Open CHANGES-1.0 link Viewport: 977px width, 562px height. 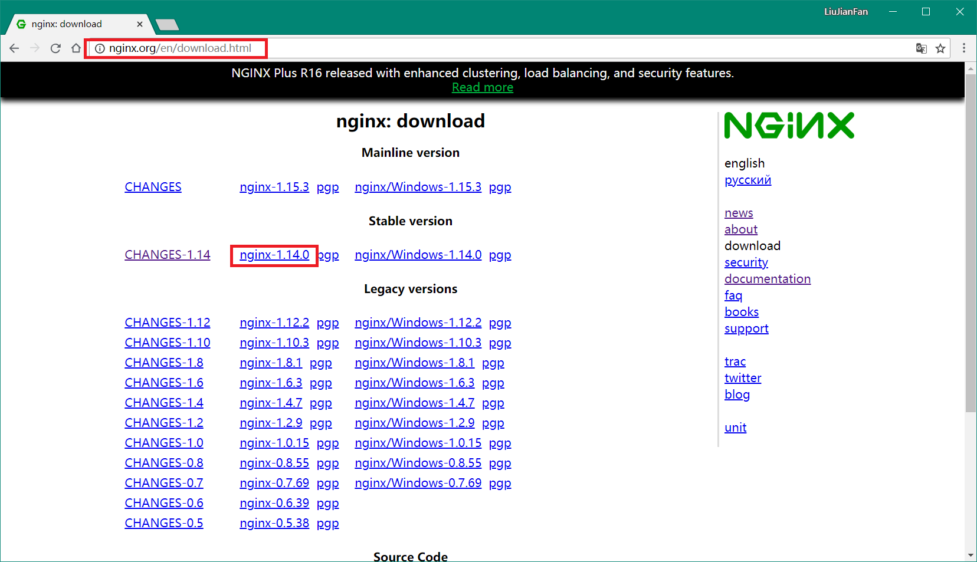(164, 443)
